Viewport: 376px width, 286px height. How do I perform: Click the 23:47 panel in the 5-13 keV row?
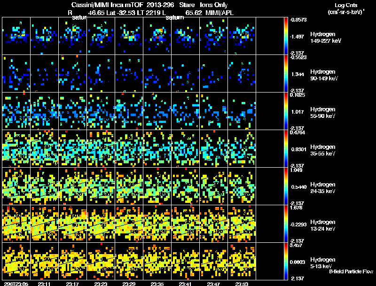point(214,261)
